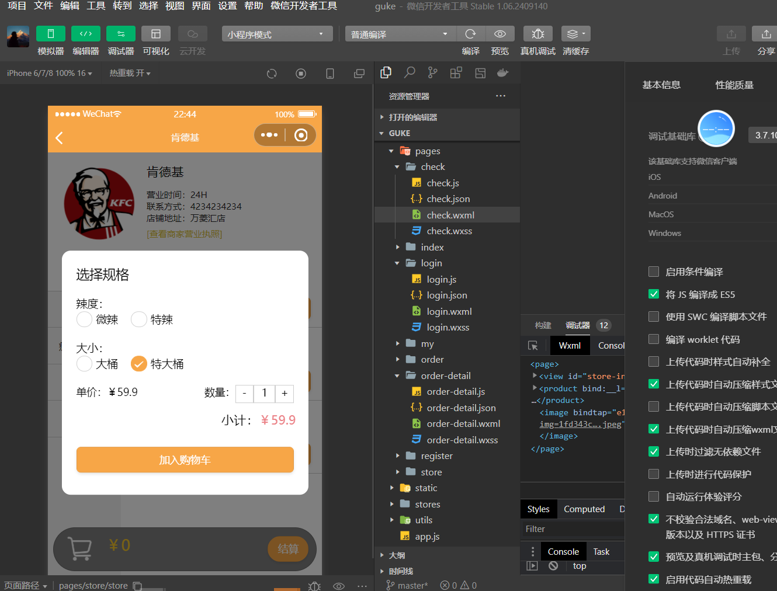Open the Search icon in editor sidebar

click(x=410, y=72)
